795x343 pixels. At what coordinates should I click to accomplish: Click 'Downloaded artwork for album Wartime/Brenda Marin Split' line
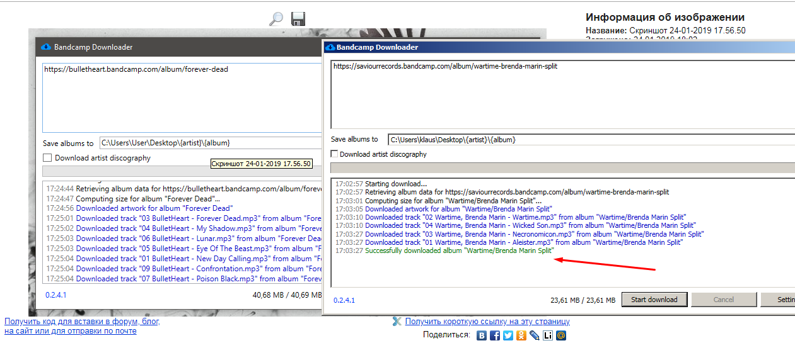[444, 209]
